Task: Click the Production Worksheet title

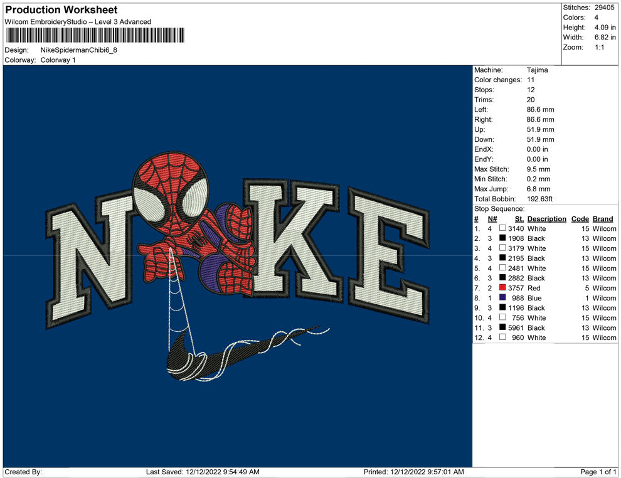Action: pyautogui.click(x=61, y=10)
